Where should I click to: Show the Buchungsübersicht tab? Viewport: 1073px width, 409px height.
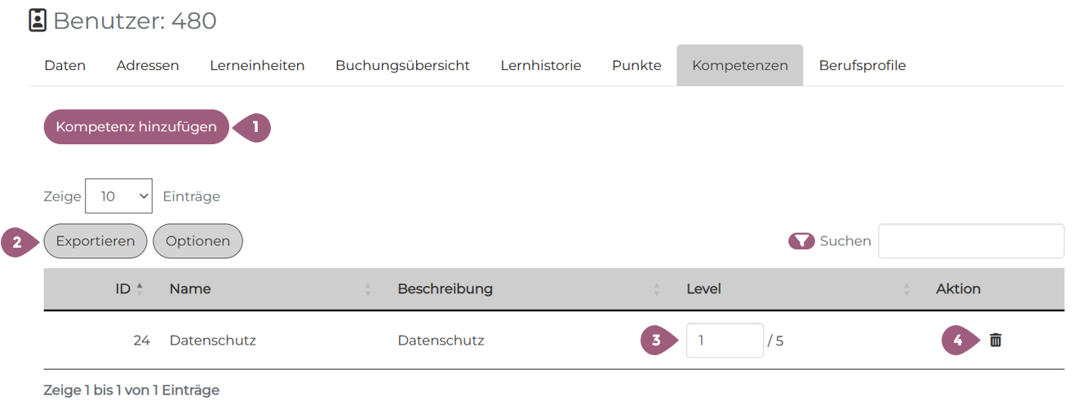pyautogui.click(x=402, y=66)
